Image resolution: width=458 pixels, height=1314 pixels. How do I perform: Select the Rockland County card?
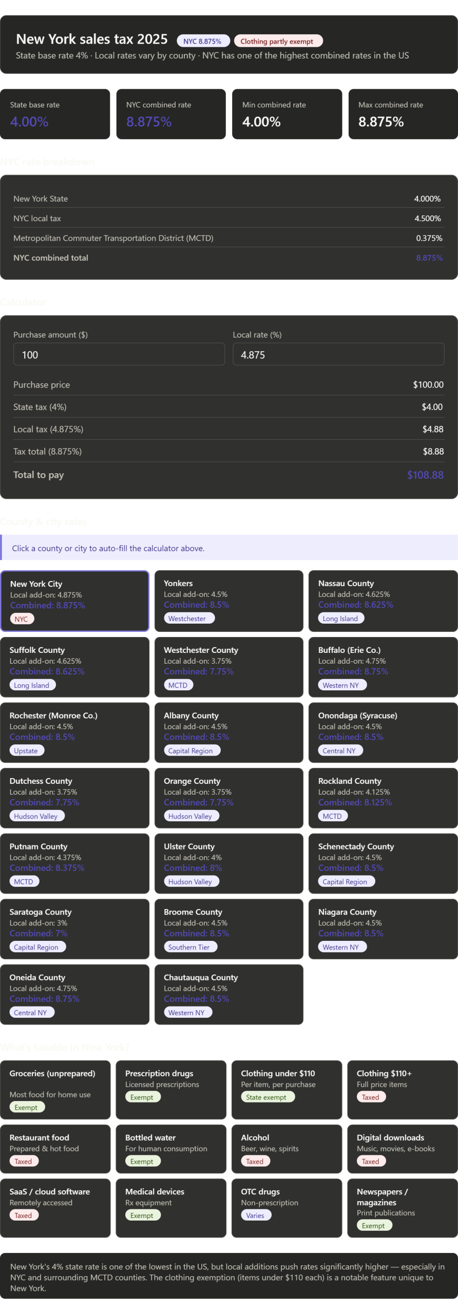pyautogui.click(x=383, y=798)
